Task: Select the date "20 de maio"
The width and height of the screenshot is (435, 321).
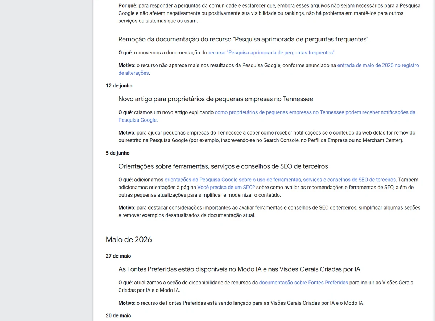Action: point(118,316)
